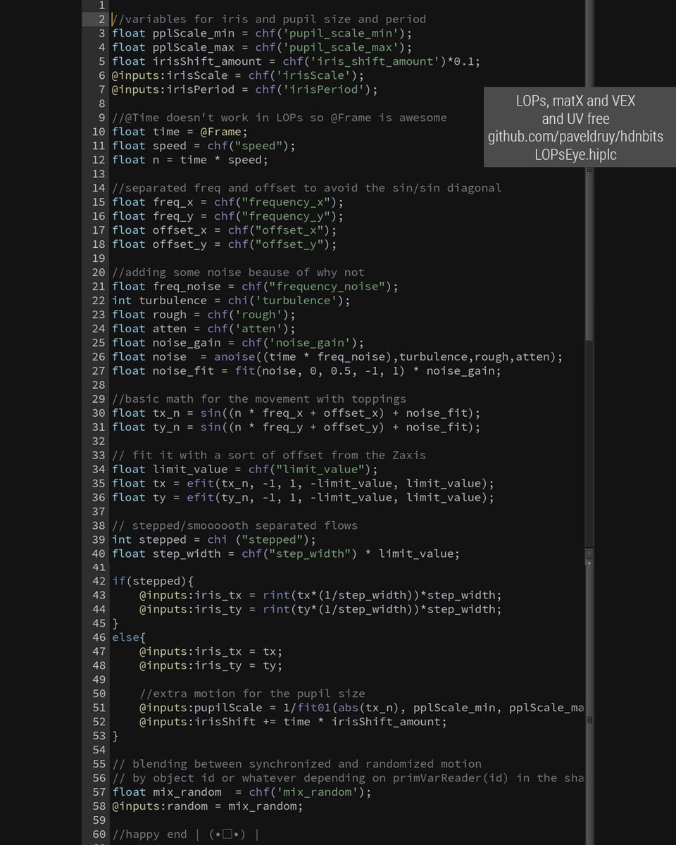676x845 pixels.
Task: Click the line assigning iris_tx with rint()
Action: 320,596
